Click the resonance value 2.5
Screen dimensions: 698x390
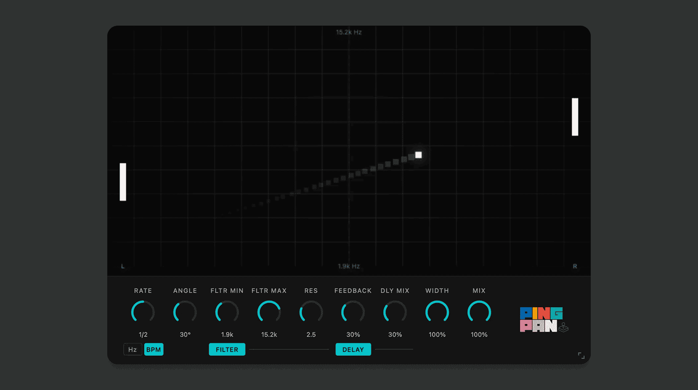coord(311,335)
